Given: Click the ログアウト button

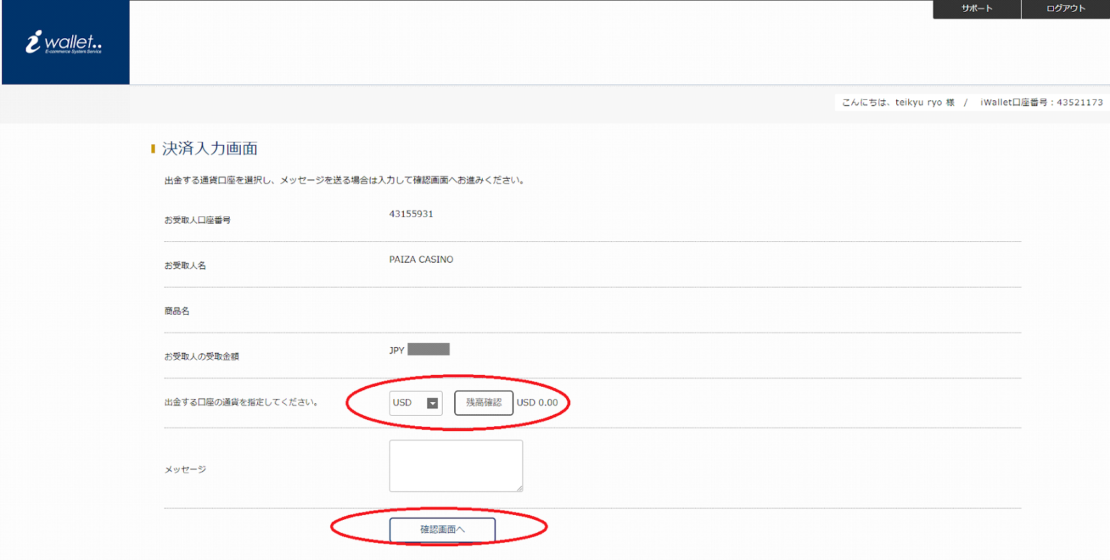Looking at the screenshot, I should pos(1066,9).
